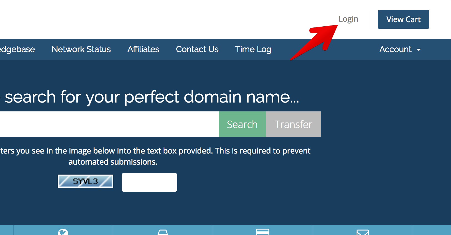Click the caret arrow beside Account
This screenshot has width=451, height=235.
tap(419, 50)
